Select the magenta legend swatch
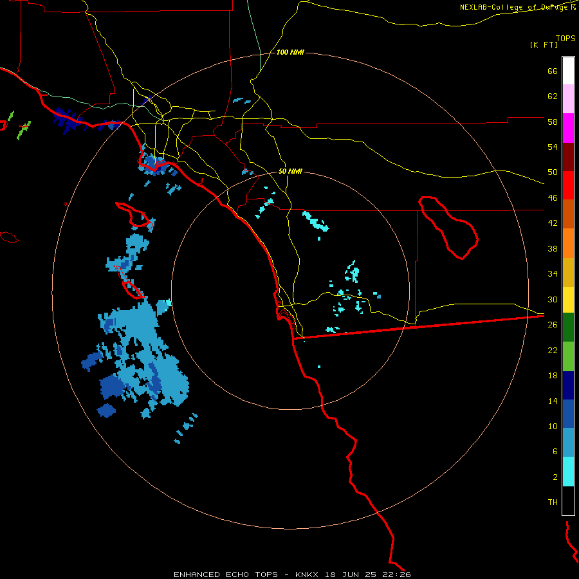Image resolution: width=579 pixels, height=579 pixels. click(568, 128)
